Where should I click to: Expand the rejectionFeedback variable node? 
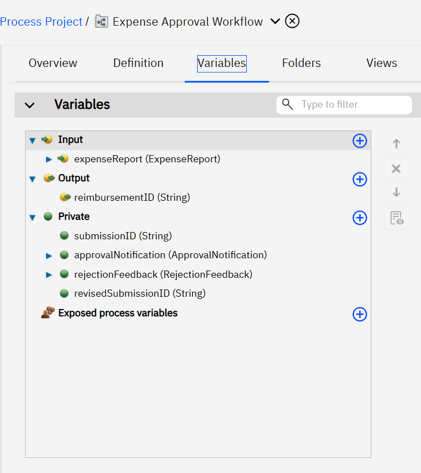pyautogui.click(x=49, y=275)
